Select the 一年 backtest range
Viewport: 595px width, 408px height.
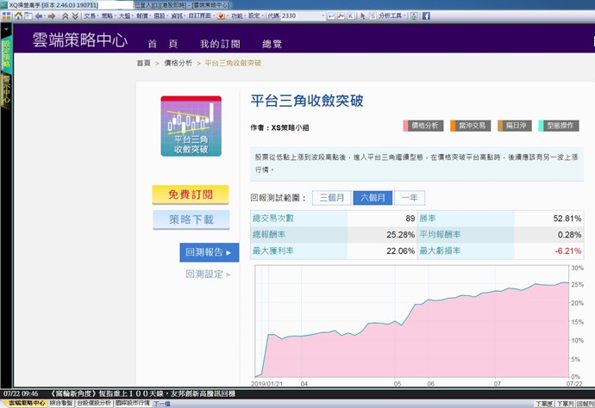tap(410, 197)
